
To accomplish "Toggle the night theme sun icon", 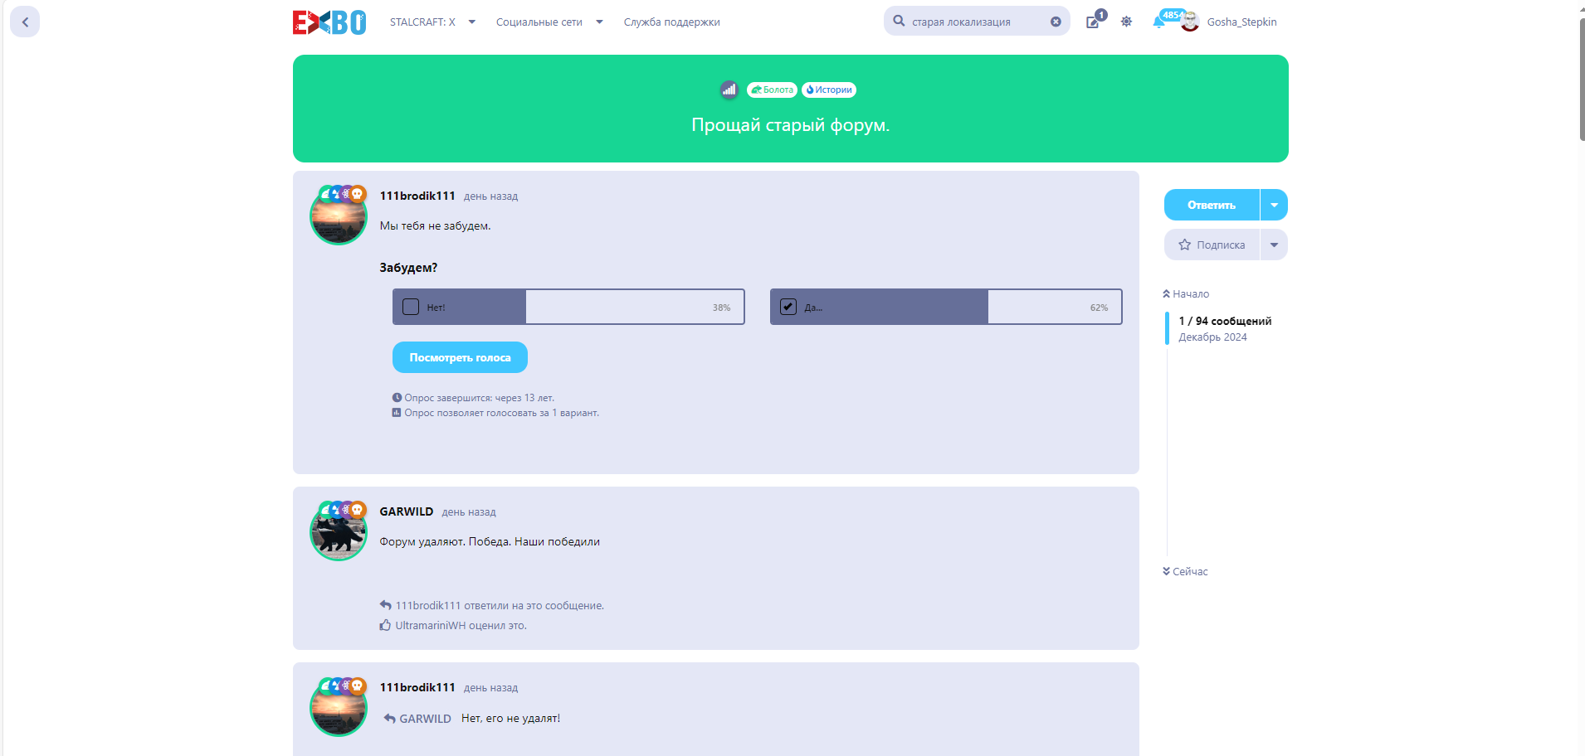I will click(1126, 22).
